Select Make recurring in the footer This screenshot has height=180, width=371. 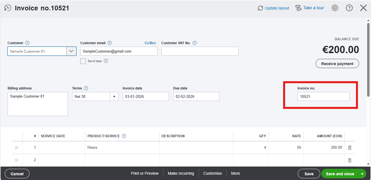pos(181,173)
